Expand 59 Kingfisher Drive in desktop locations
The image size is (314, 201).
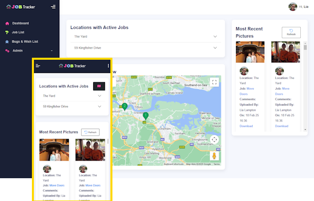point(145,48)
